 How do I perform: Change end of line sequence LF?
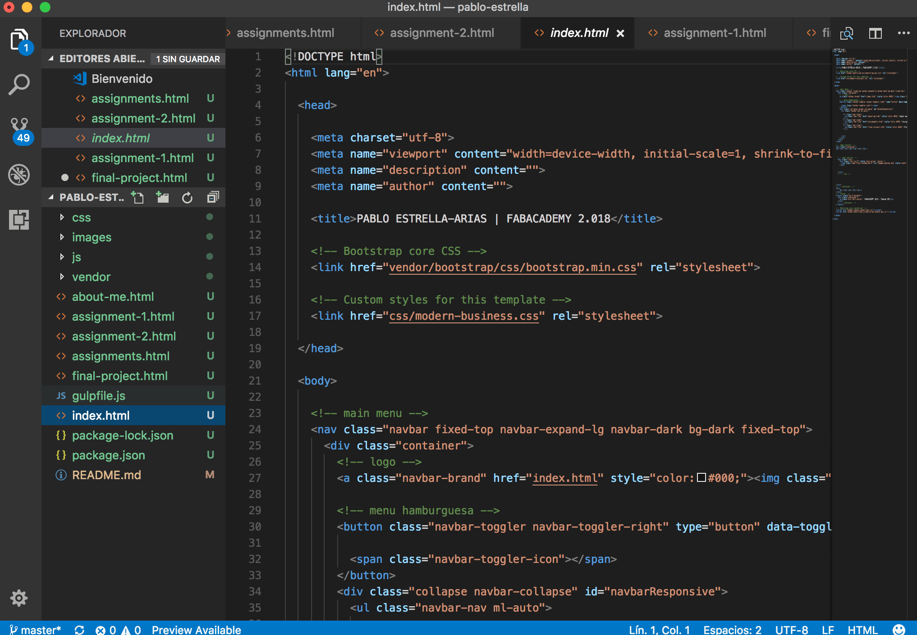(x=828, y=629)
